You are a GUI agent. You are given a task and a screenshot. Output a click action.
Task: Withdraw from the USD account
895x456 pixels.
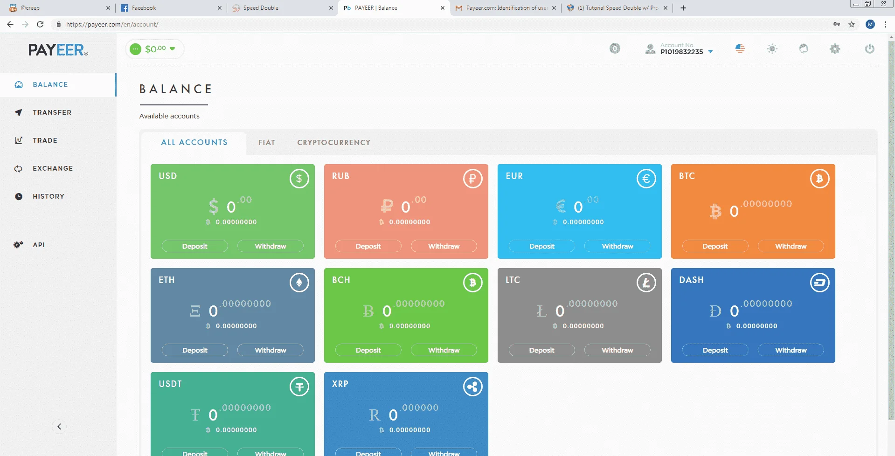[271, 246]
